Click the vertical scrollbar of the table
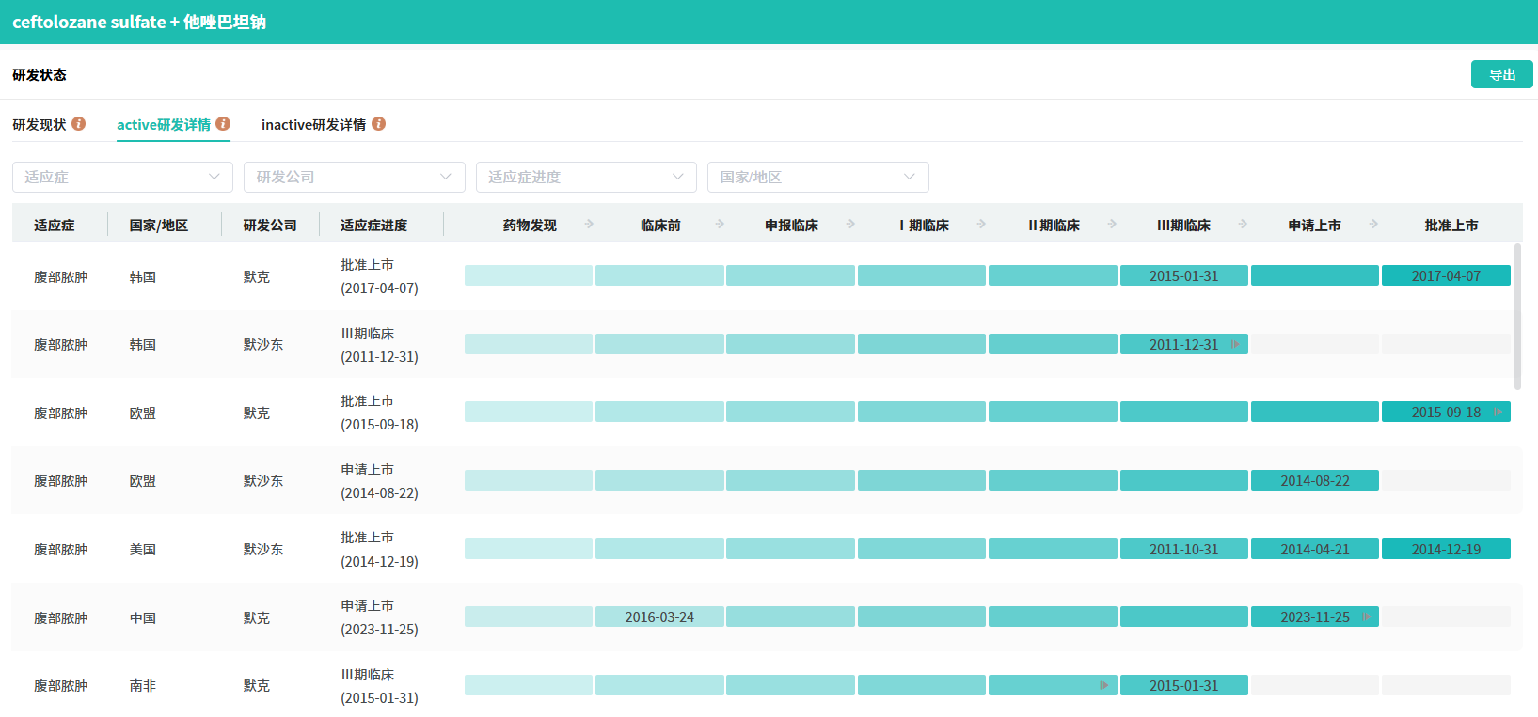Viewport: 1538px width, 717px height. 1517,316
